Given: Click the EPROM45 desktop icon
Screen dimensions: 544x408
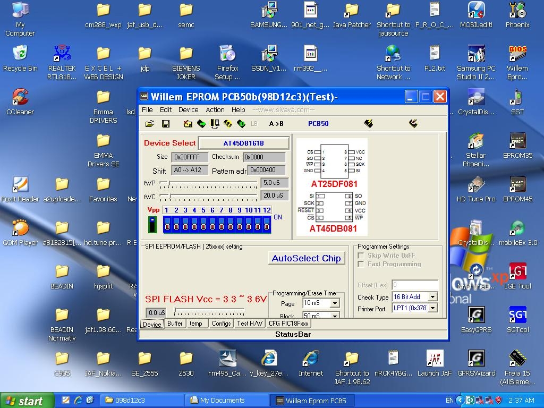Looking at the screenshot, I should point(517,190).
